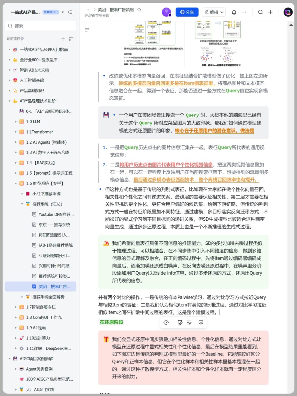This screenshot has height=396, width=297.
Task: Expand the 1.2 AI Agents (智能体) node
Action: tap(16, 142)
